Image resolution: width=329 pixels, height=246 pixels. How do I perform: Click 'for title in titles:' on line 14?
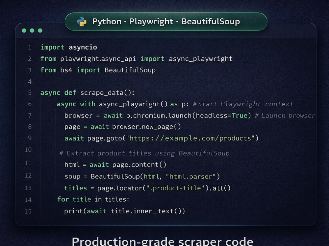(93, 199)
